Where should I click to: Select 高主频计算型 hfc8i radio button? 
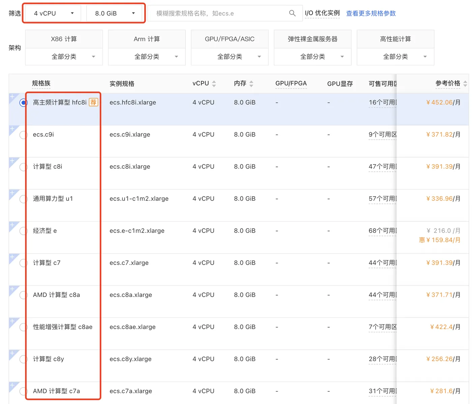coord(23,103)
